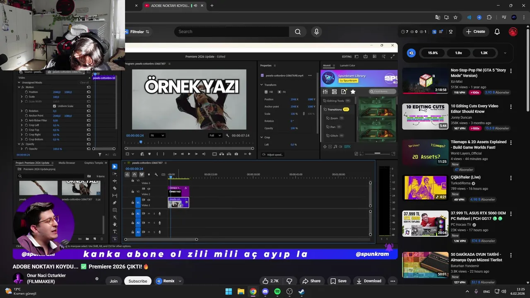Image resolution: width=530 pixels, height=298 pixels.
Task: Open the 37.999 TL ASUS RTX 5060 thumbnail
Action: (425, 224)
